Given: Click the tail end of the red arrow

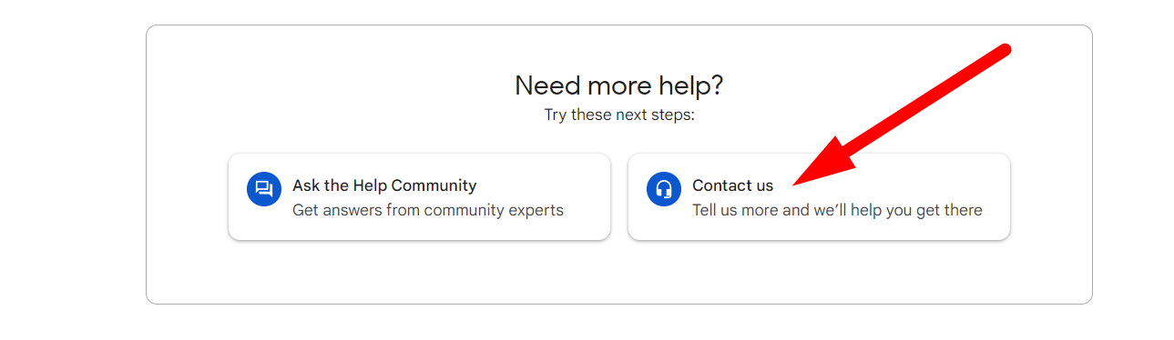Looking at the screenshot, I should pyautogui.click(x=1004, y=51).
